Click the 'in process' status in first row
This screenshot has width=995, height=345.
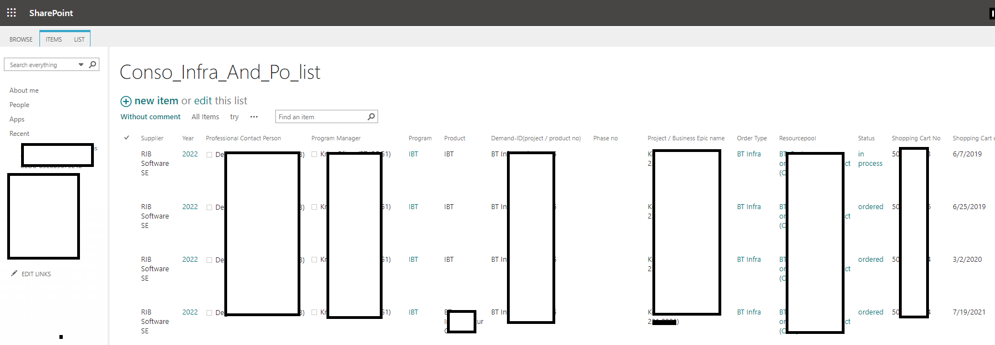(870, 159)
